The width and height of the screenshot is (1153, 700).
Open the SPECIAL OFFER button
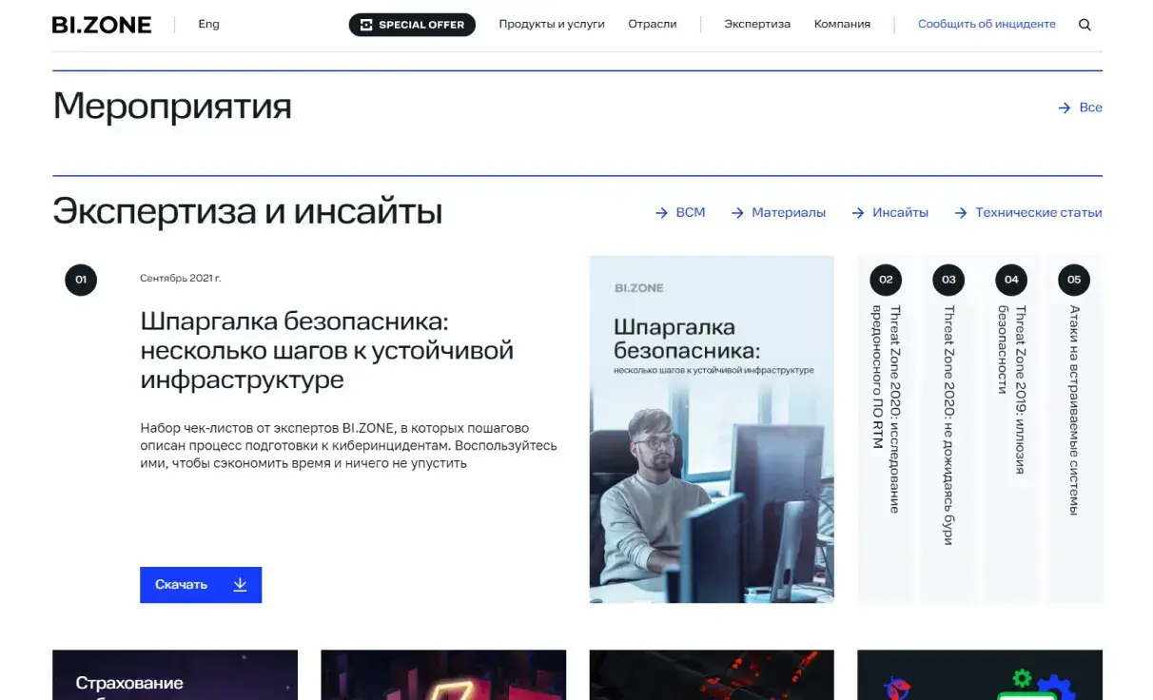[x=412, y=25]
